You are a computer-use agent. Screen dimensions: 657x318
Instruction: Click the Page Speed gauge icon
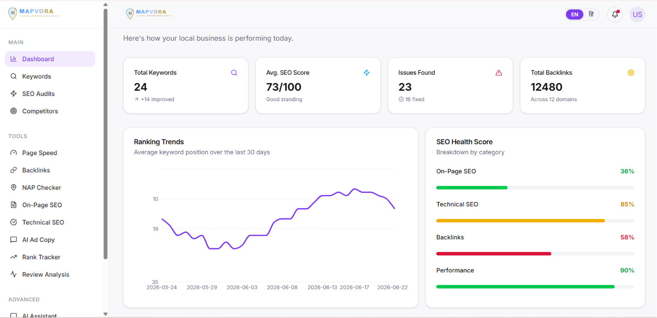13,153
